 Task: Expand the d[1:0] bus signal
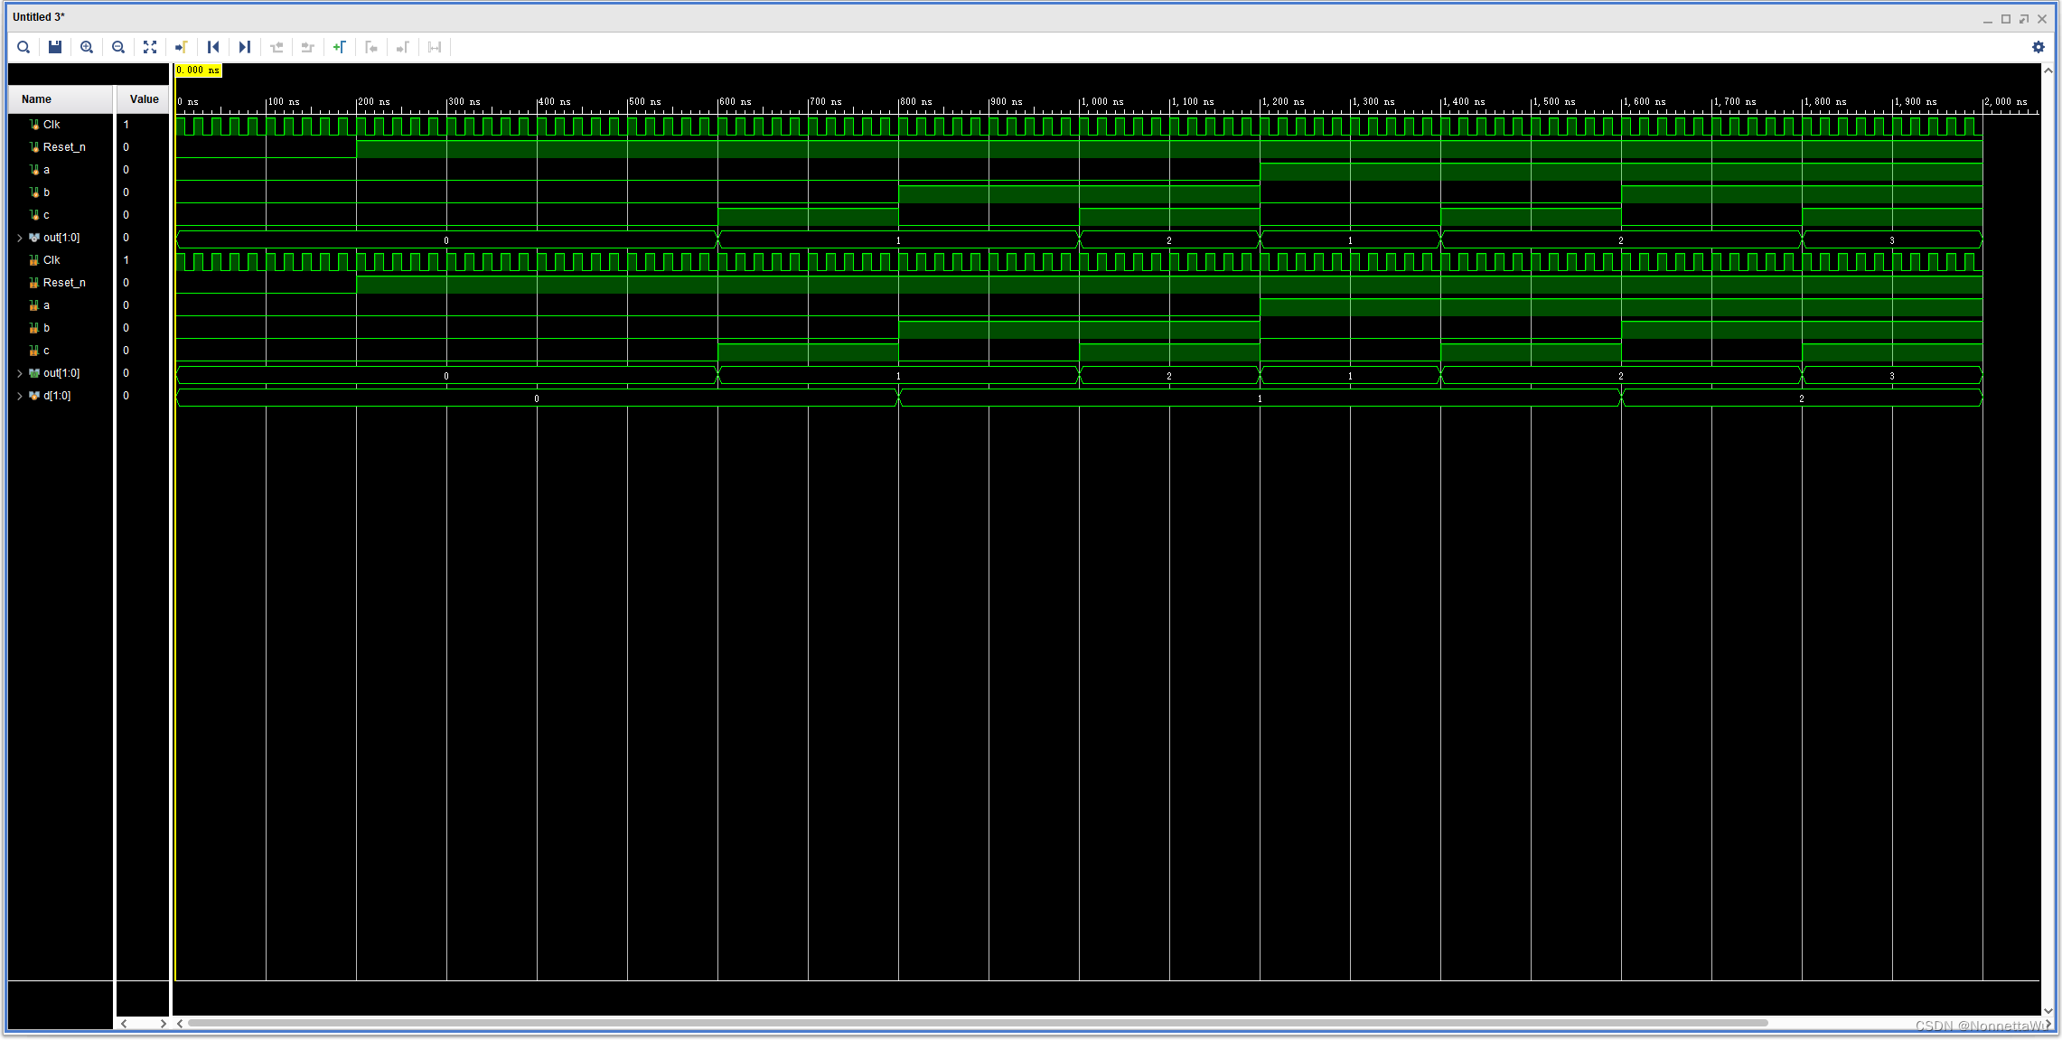pos(20,396)
